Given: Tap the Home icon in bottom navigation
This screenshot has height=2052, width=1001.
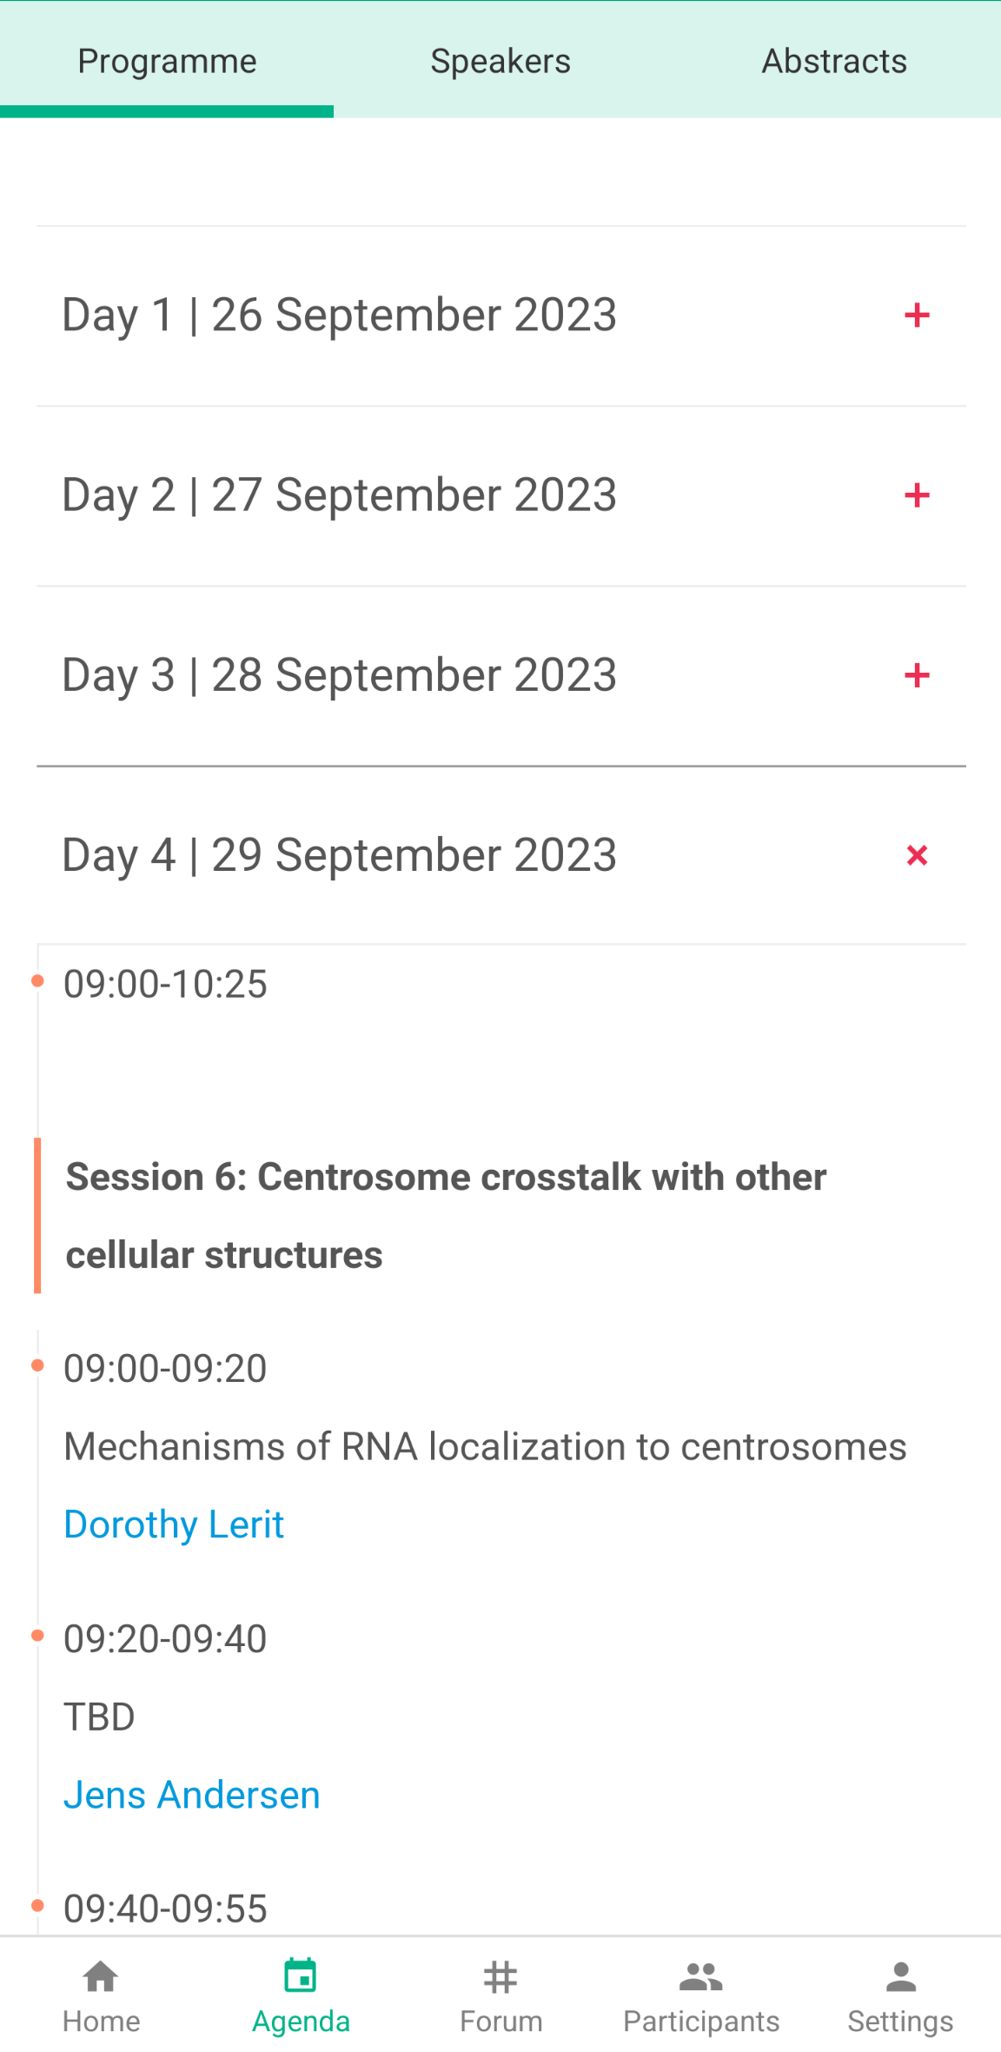Looking at the screenshot, I should pos(101,1977).
